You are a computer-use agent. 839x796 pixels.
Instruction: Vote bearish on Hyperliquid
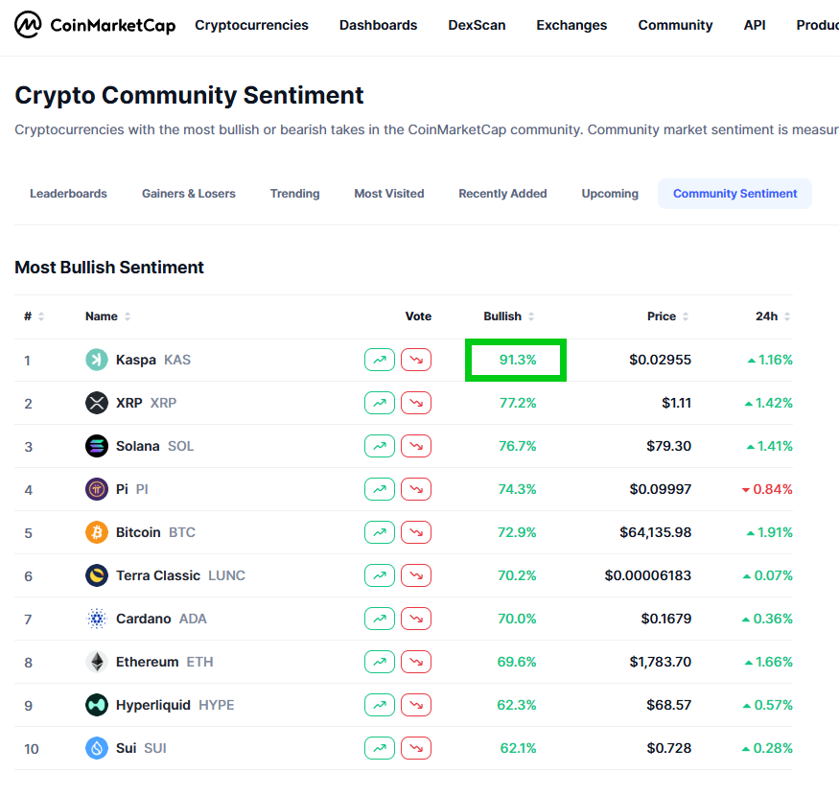click(x=416, y=705)
